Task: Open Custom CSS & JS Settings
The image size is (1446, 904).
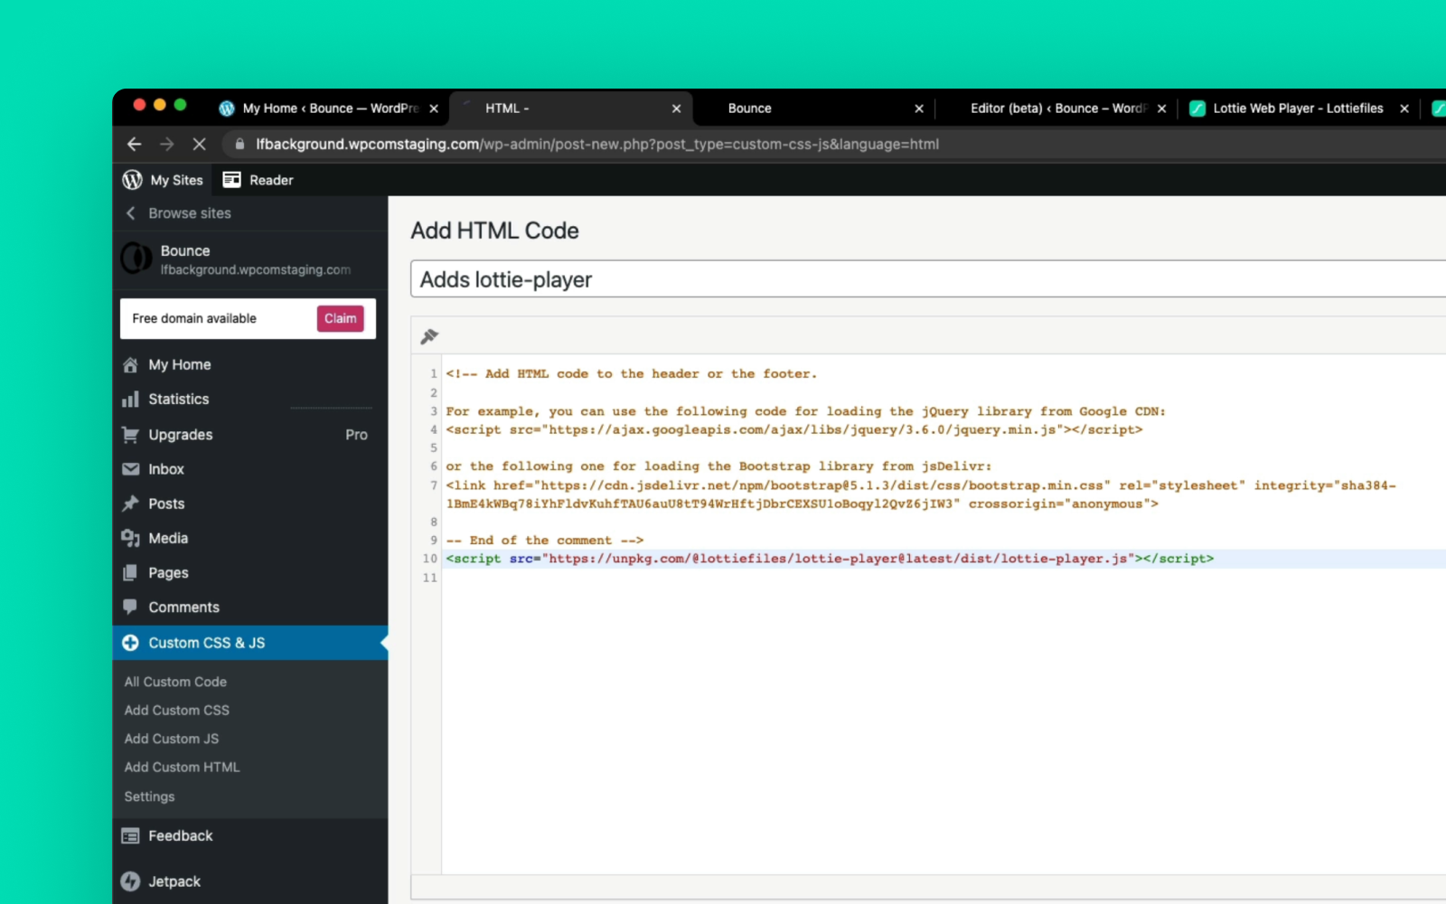Action: click(x=149, y=796)
